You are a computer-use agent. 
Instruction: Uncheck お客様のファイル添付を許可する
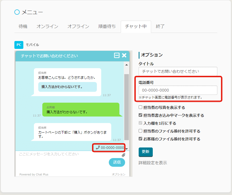click(140, 139)
